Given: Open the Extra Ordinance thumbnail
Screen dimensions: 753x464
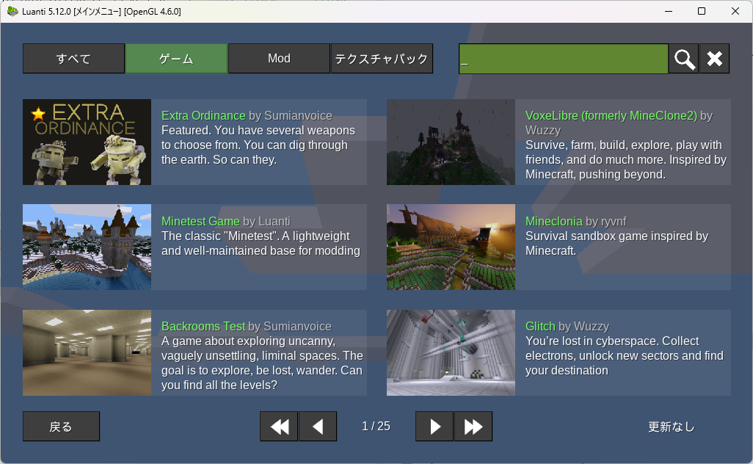Looking at the screenshot, I should tap(87, 142).
